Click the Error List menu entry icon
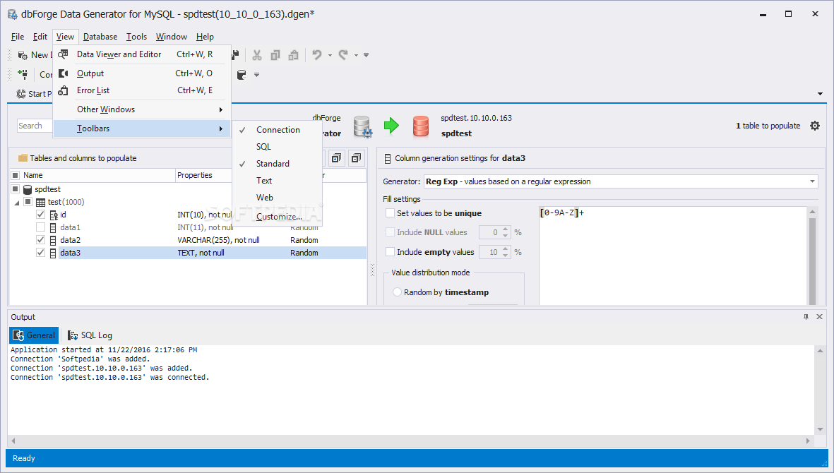Image resolution: width=834 pixels, height=473 pixels. tap(64, 90)
